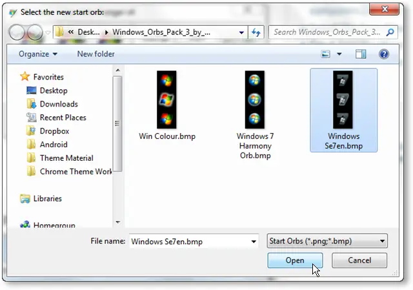Expand the File name dropdown arrow

point(254,241)
